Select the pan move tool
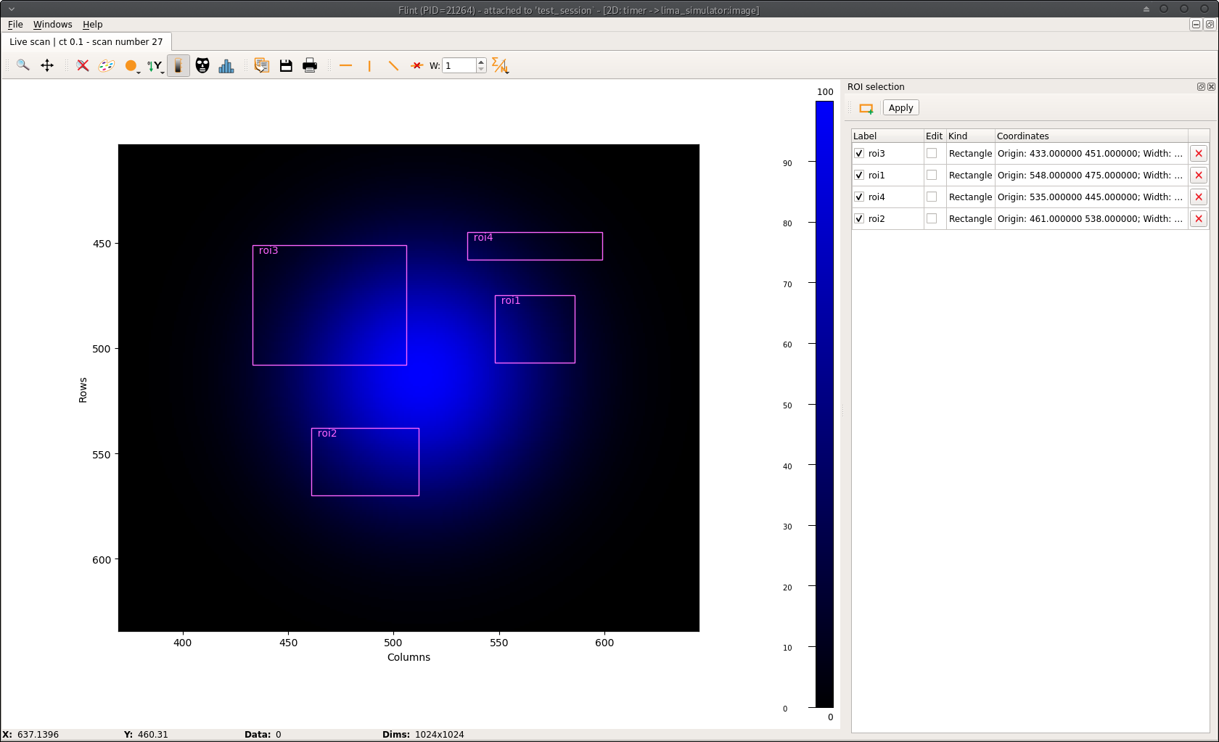This screenshot has height=742, width=1219. (47, 65)
